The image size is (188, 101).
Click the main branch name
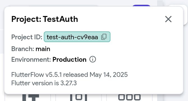(x=43, y=49)
